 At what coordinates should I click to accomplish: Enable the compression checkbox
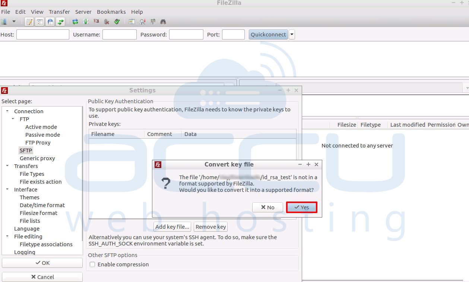[x=92, y=264]
